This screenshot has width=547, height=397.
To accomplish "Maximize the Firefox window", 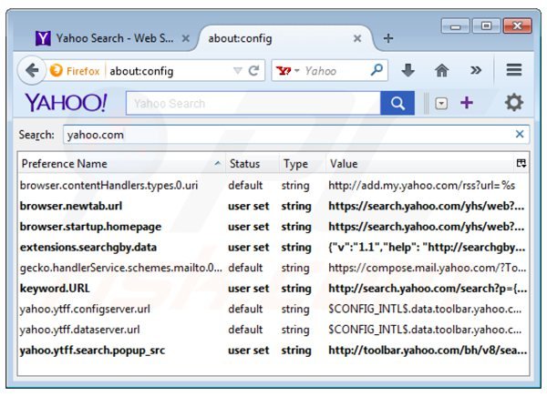I will pyautogui.click(x=486, y=25).
